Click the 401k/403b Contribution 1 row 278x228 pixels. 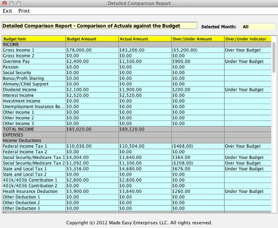click(x=137, y=180)
